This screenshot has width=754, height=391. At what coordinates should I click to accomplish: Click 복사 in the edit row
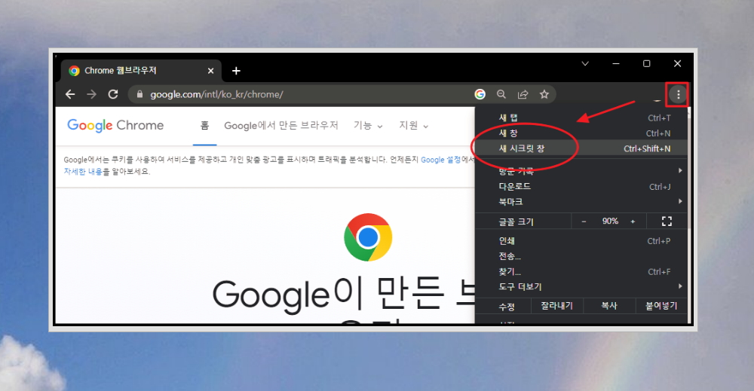click(609, 306)
